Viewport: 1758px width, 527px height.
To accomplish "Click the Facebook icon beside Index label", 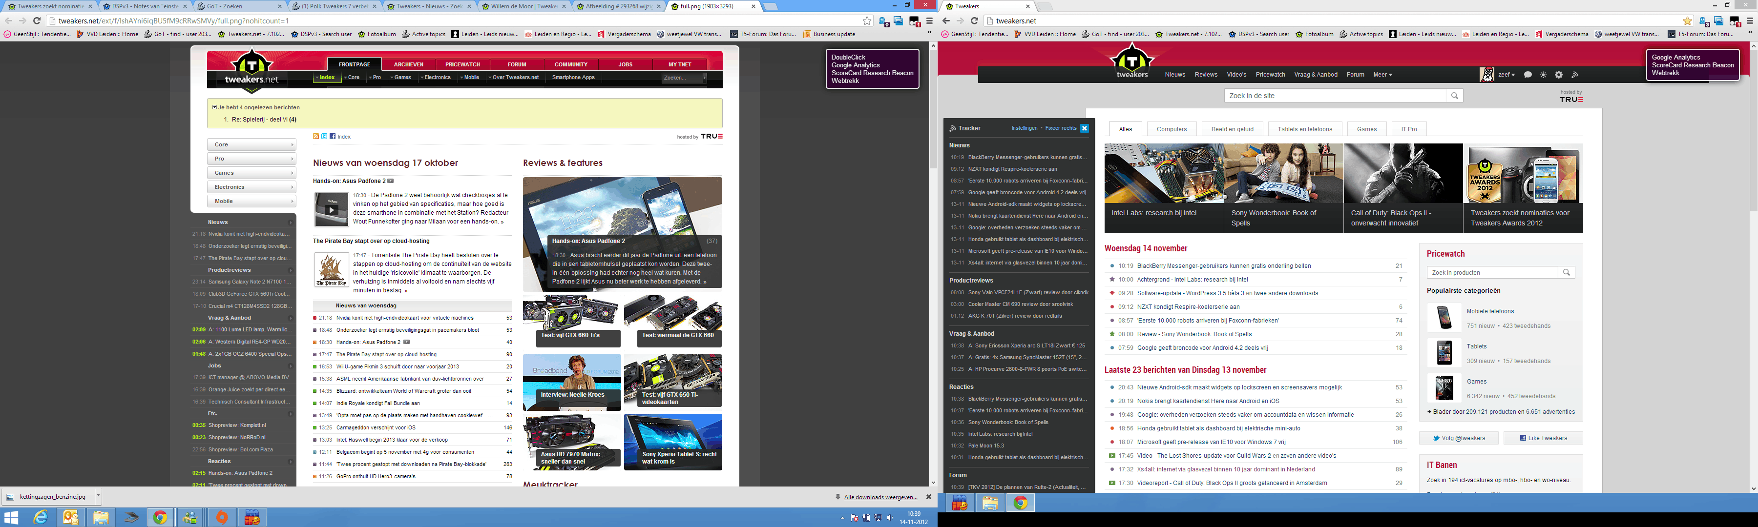I will (333, 136).
